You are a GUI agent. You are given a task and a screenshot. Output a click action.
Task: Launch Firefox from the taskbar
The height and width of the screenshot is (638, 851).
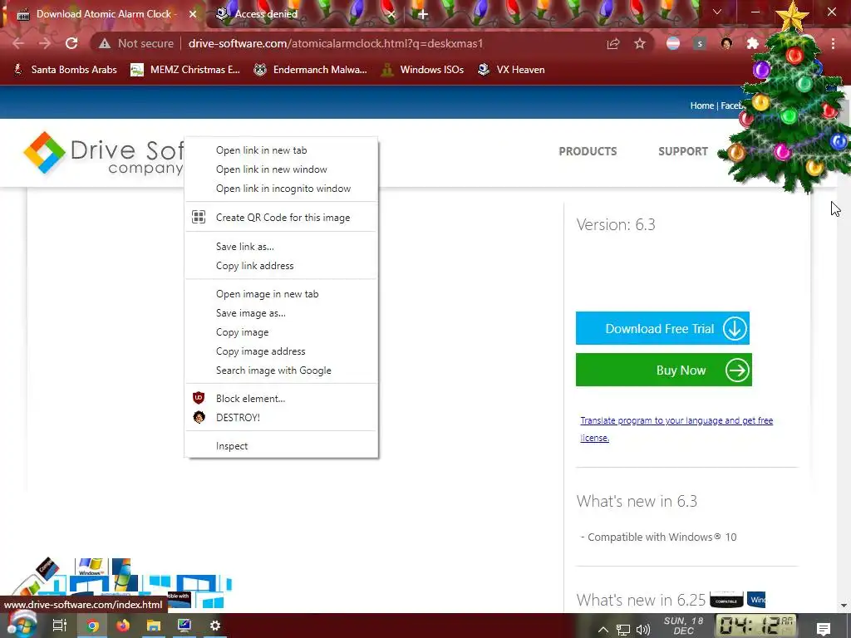(x=123, y=626)
